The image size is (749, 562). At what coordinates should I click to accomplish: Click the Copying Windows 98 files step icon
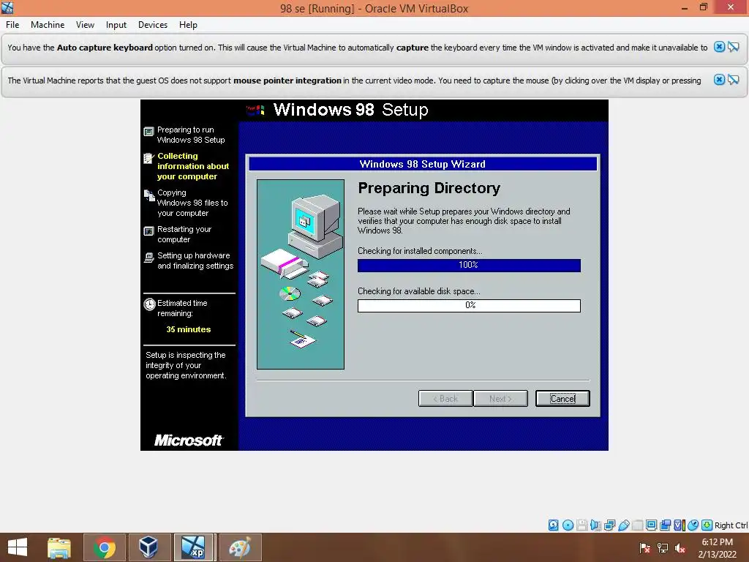[x=149, y=195]
